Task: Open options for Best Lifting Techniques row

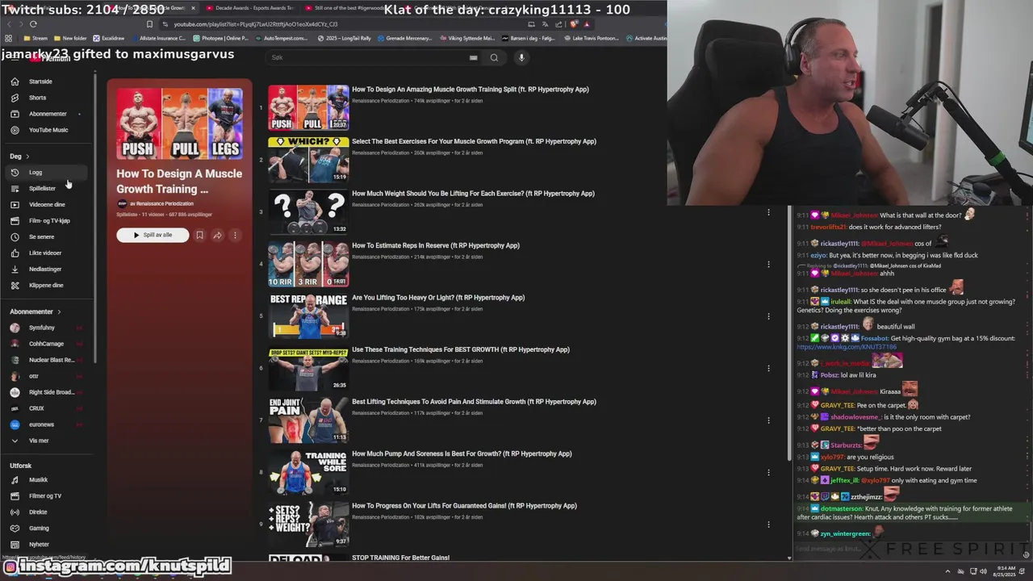Action: coord(768,420)
